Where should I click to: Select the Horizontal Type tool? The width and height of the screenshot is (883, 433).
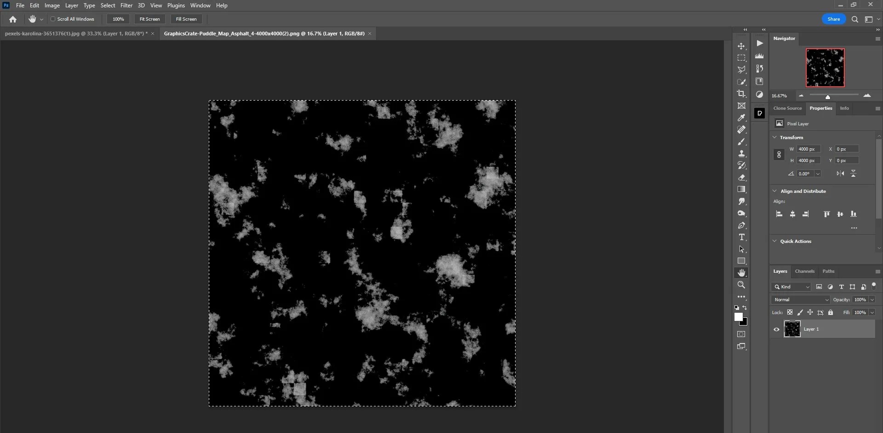(x=742, y=237)
